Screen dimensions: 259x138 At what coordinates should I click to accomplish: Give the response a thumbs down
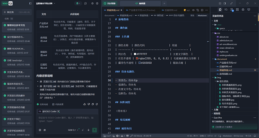pos(89,104)
